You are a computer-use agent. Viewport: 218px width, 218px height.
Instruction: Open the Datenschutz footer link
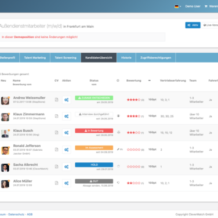click(x=16, y=215)
